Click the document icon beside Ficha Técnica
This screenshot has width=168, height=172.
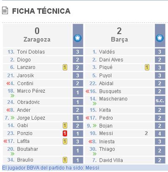pyautogui.click(x=5, y=10)
